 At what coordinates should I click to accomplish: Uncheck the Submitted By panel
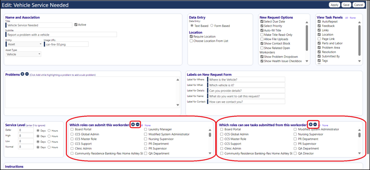coord(319,57)
